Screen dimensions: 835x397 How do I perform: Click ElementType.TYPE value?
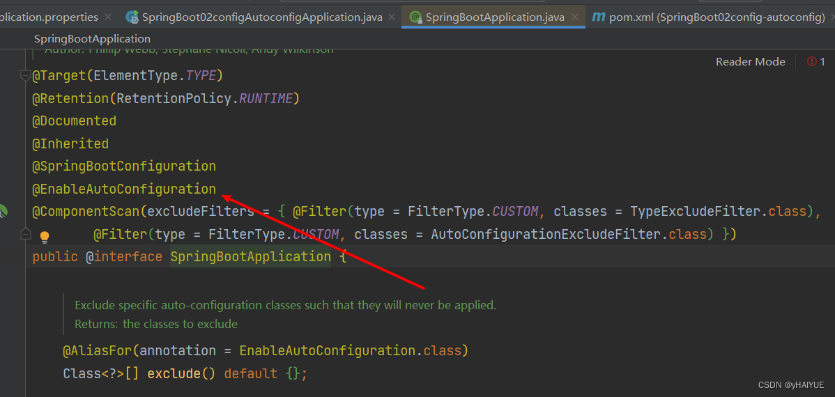(155, 75)
